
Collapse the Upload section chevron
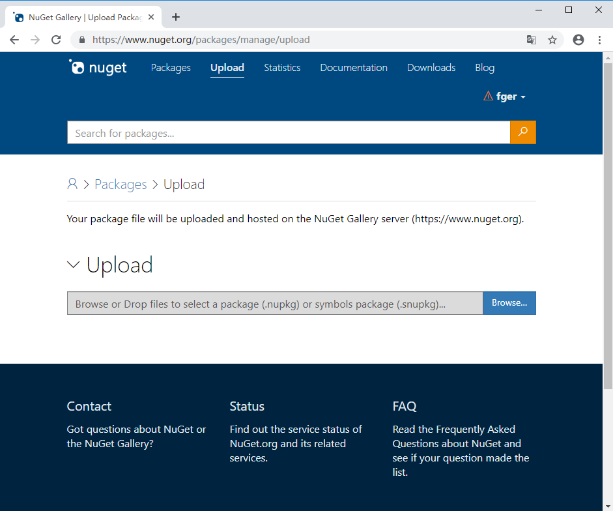click(x=73, y=265)
